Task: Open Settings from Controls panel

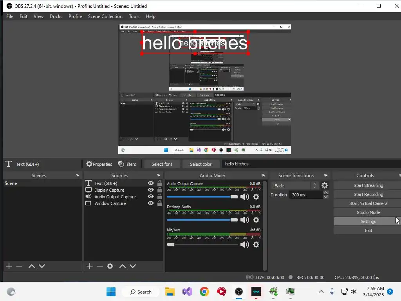Action: click(368, 221)
